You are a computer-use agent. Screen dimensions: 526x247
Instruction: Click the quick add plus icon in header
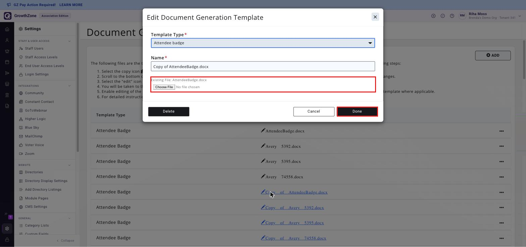click(433, 16)
